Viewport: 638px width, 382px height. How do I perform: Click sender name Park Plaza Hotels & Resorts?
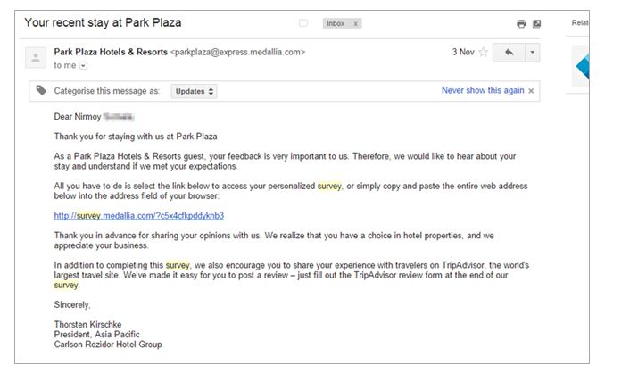pyautogui.click(x=111, y=52)
